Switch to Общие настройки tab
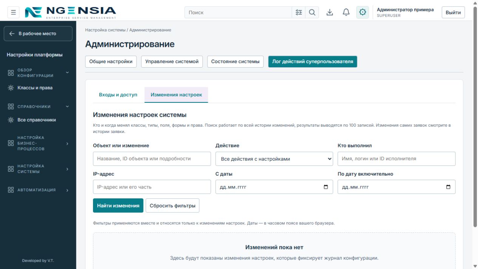 coord(111,62)
